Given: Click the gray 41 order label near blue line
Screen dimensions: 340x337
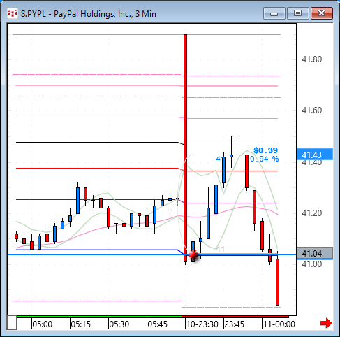Looking at the screenshot, I should 220,249.
